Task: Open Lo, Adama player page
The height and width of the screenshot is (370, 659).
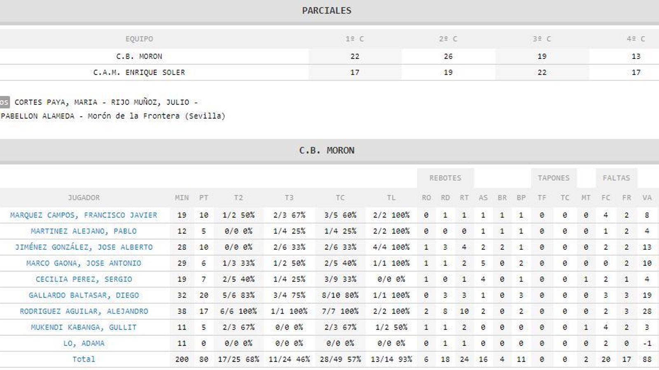Action: point(84,343)
